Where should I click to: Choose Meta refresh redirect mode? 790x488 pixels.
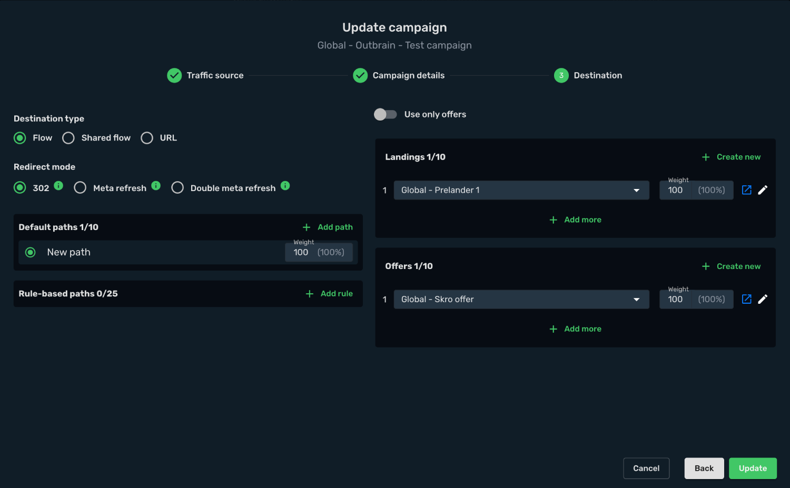click(x=80, y=188)
